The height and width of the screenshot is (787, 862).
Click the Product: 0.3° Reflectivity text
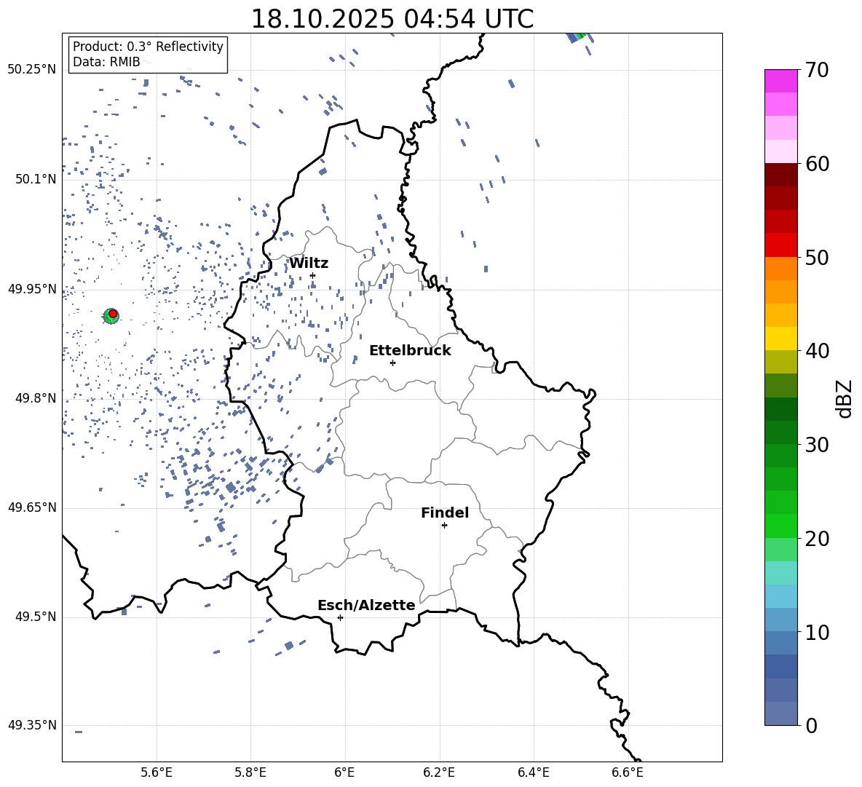tap(148, 46)
